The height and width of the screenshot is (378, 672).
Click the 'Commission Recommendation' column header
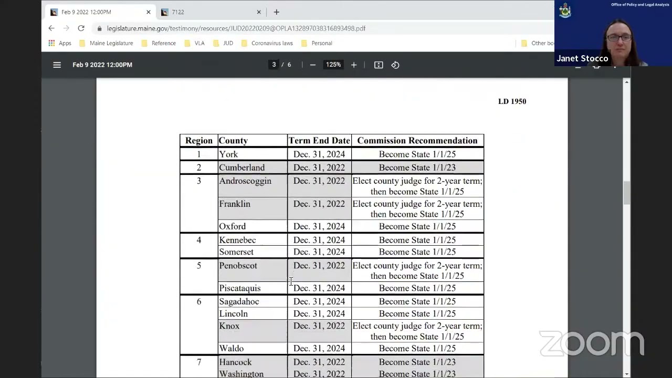[x=417, y=141]
